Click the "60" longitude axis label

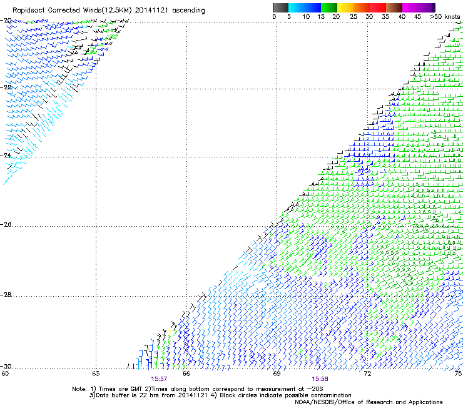point(5,374)
